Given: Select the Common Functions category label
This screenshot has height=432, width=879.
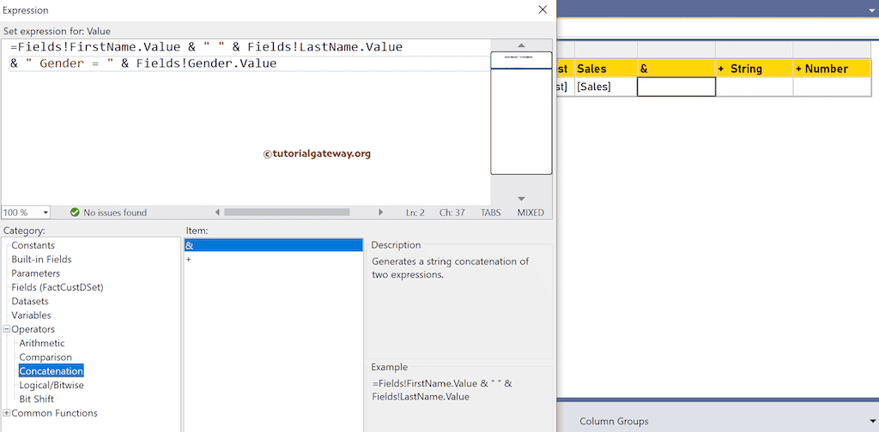Looking at the screenshot, I should tap(54, 413).
